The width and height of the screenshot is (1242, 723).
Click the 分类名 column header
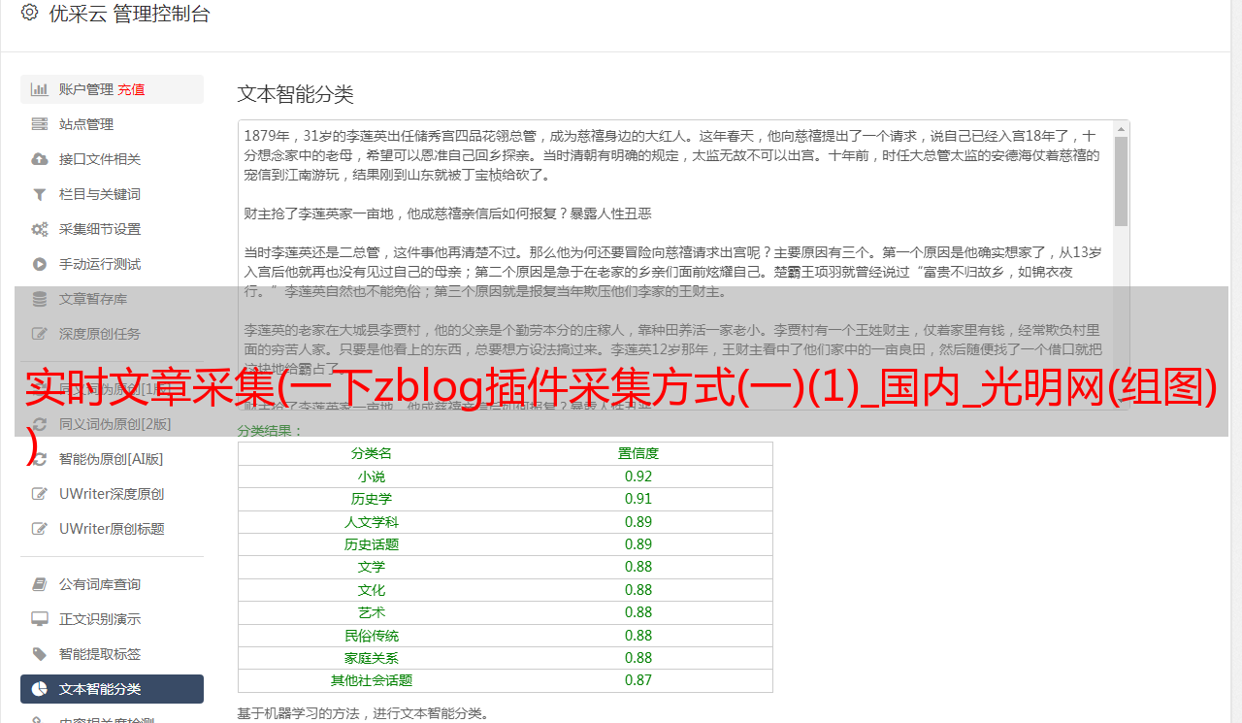[x=372, y=453]
